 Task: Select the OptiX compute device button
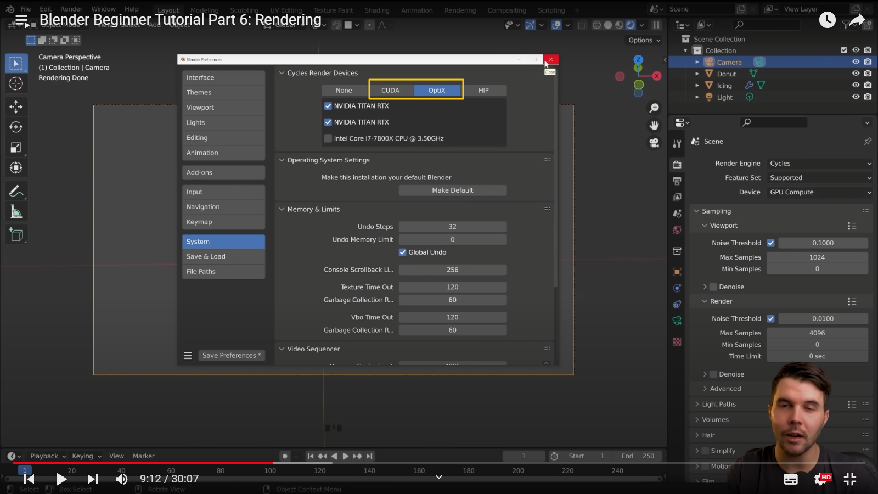click(x=437, y=91)
